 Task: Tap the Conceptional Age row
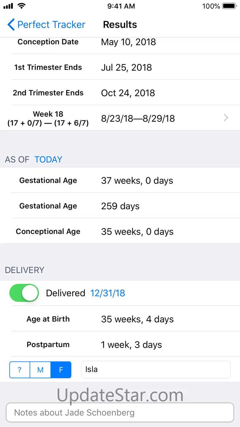point(120,232)
